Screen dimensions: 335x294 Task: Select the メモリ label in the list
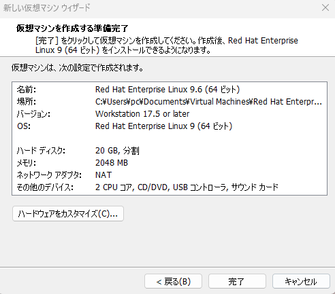(x=26, y=163)
